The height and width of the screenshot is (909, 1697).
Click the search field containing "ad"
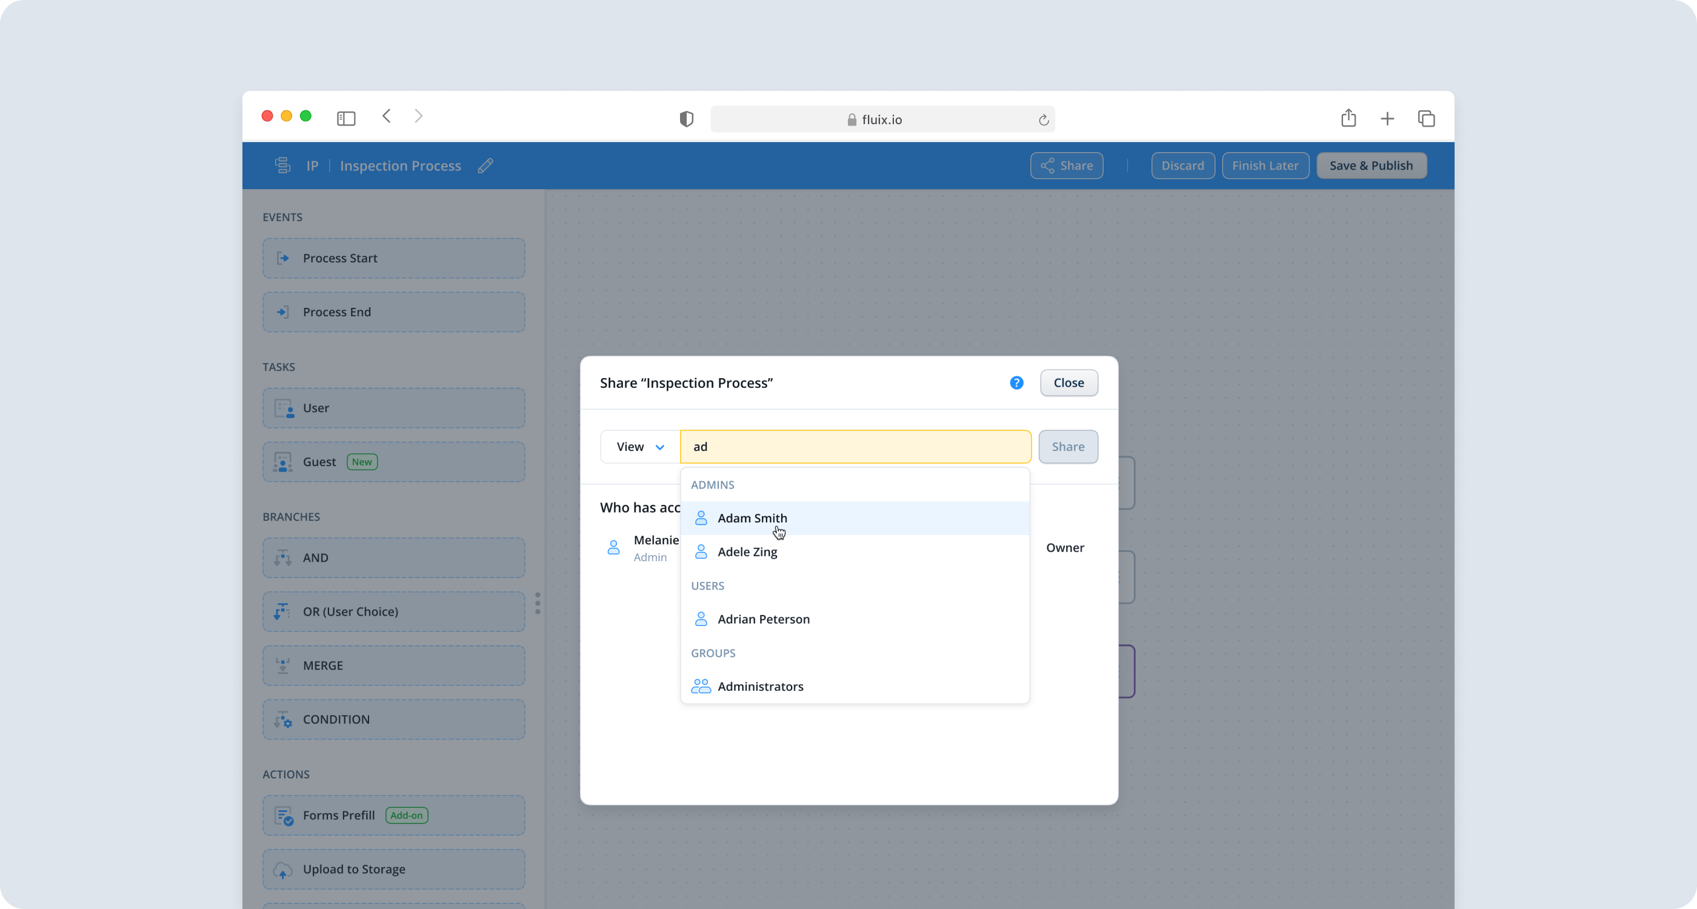tap(855, 447)
